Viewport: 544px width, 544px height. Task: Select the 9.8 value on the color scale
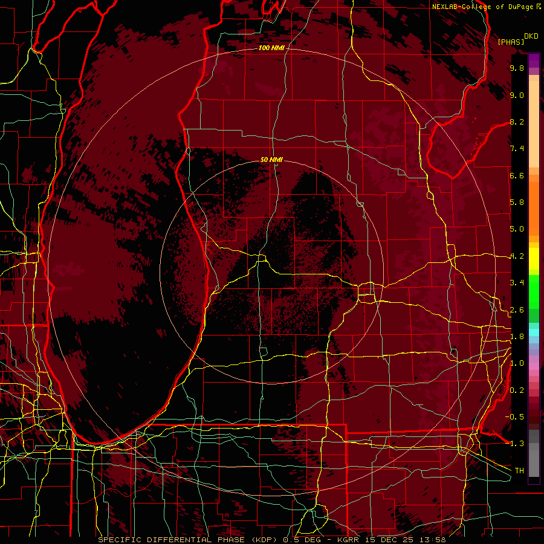coord(517,68)
